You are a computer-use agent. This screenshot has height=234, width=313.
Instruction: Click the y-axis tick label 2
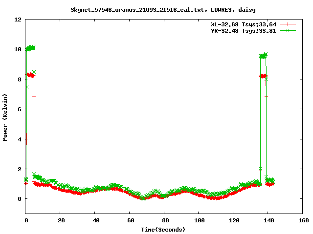20,169
